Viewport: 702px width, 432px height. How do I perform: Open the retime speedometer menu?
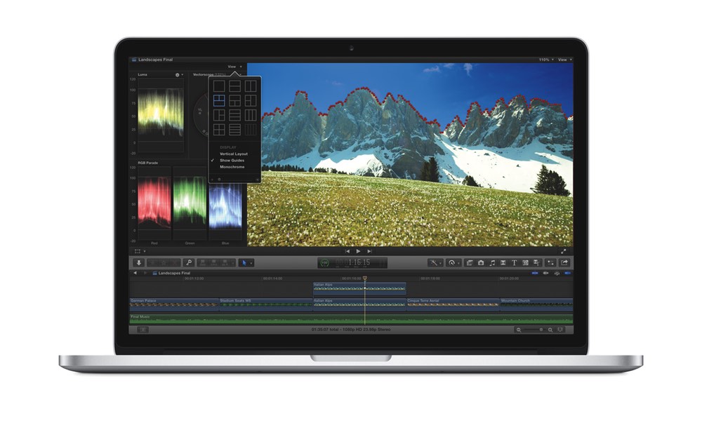453,262
